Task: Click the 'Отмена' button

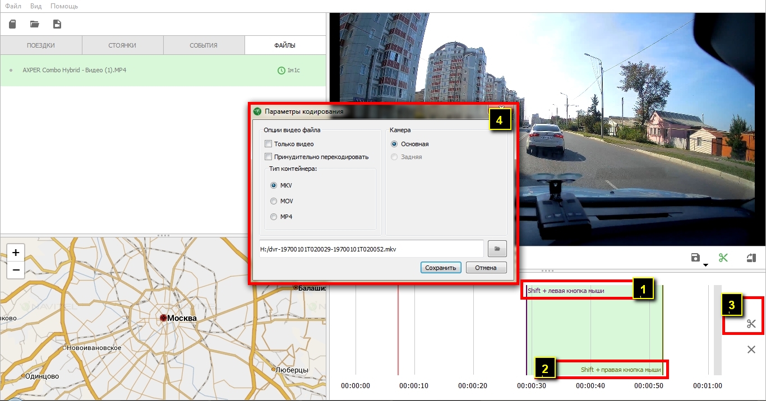Action: [486, 268]
